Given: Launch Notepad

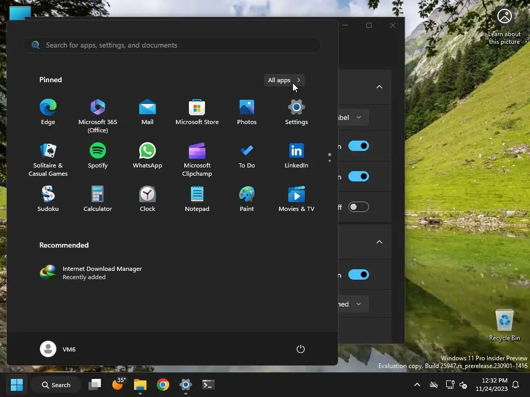Looking at the screenshot, I should point(197,199).
